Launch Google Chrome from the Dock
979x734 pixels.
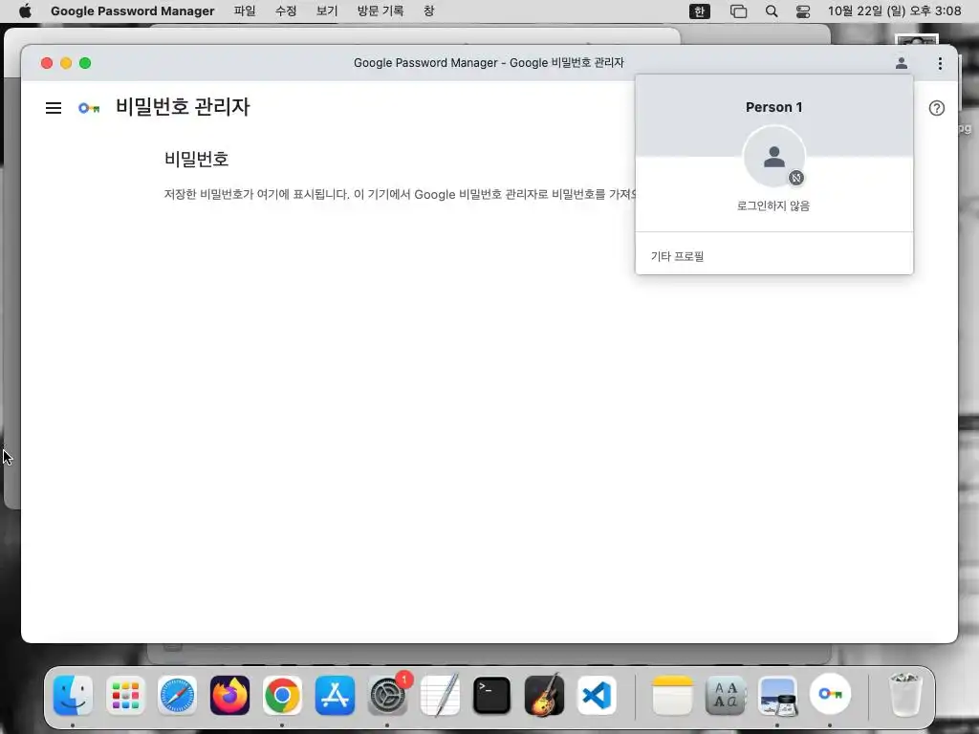(282, 696)
